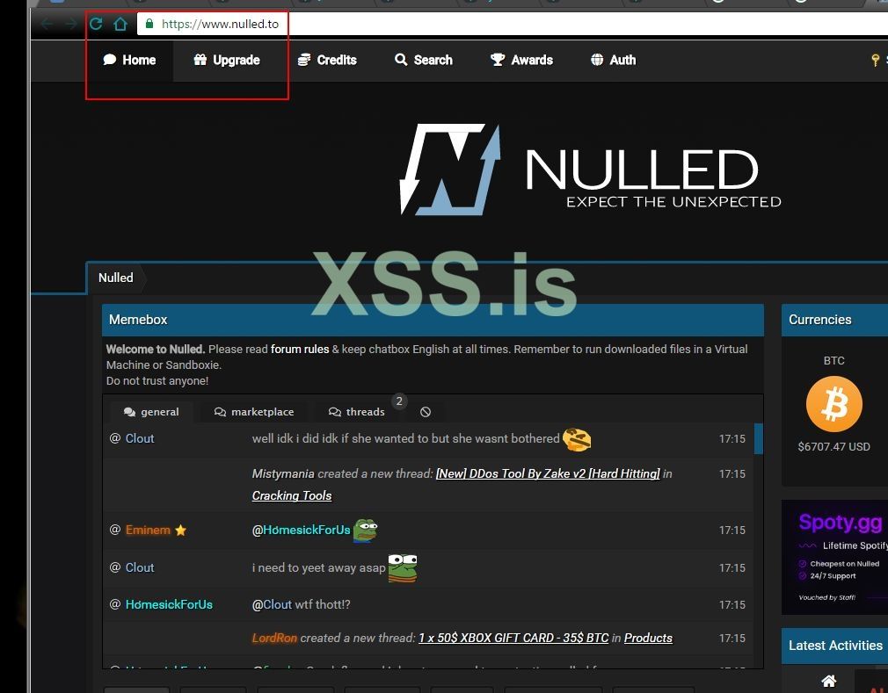888x693 pixels.
Task: Reload the page with the refresh icon
Action: click(x=96, y=24)
